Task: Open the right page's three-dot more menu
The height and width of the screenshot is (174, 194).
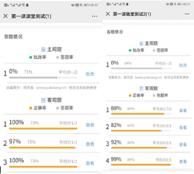Action: pyautogui.click(x=187, y=14)
